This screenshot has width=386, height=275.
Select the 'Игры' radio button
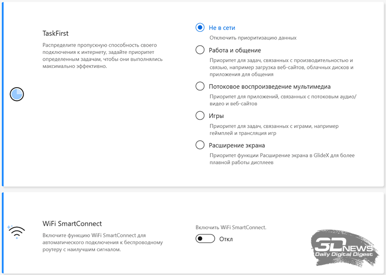[x=200, y=116]
